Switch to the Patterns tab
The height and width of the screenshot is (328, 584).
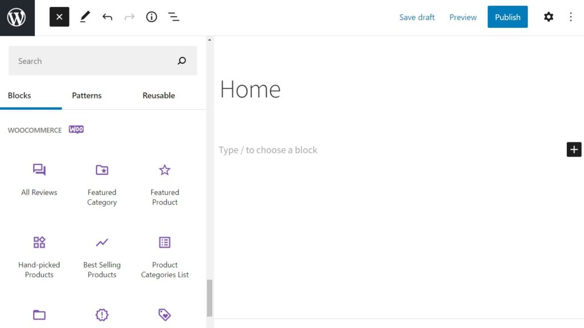click(x=87, y=95)
